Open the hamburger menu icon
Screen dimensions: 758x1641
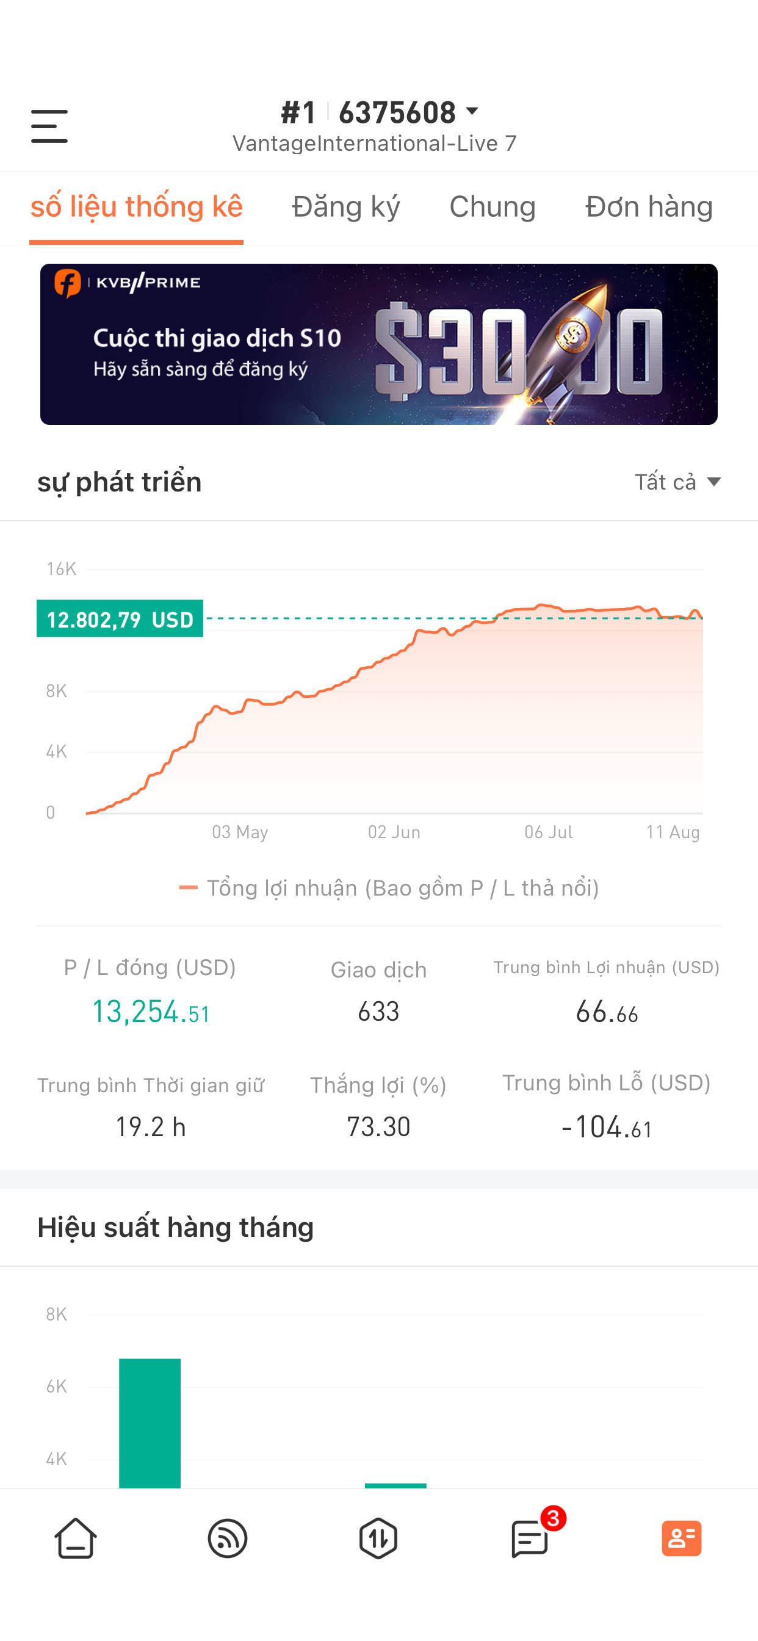pyautogui.click(x=49, y=126)
